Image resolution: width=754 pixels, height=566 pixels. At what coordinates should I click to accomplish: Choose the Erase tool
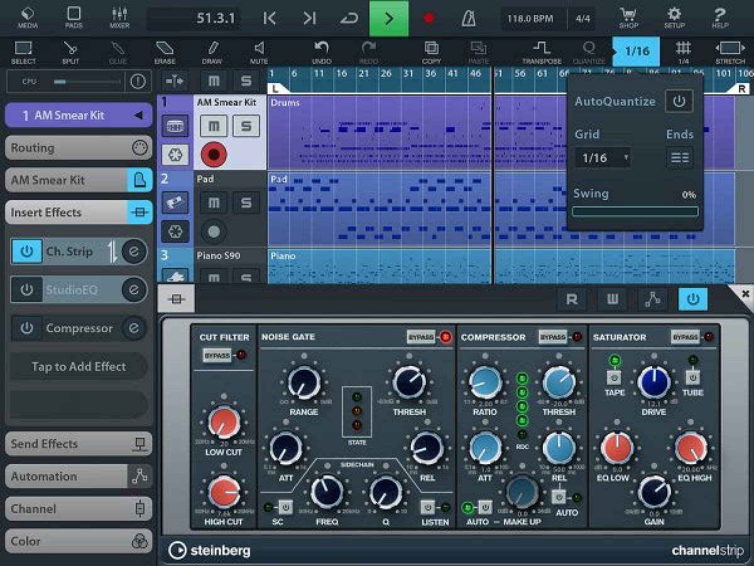tap(165, 52)
